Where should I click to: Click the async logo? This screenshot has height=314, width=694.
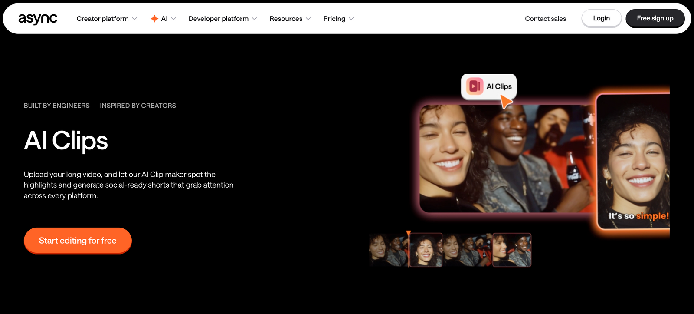tap(38, 19)
